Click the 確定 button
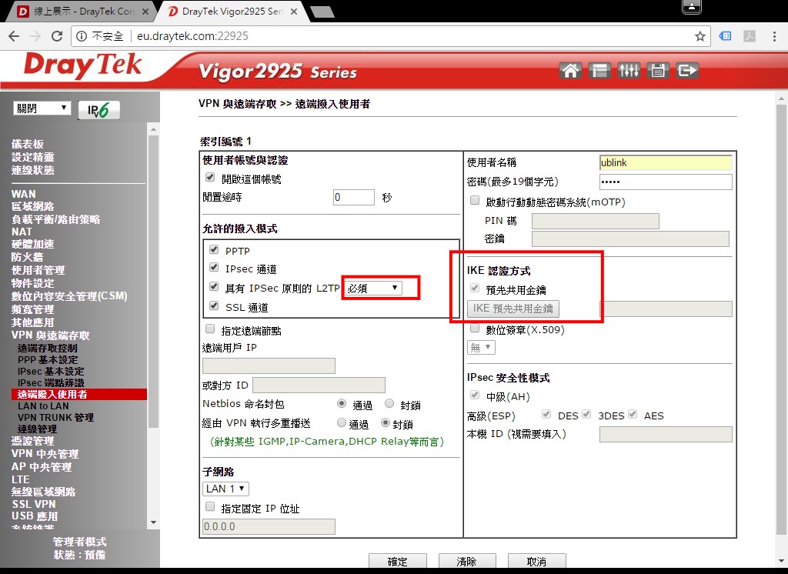Screen dimensions: 788x574 tap(398, 562)
